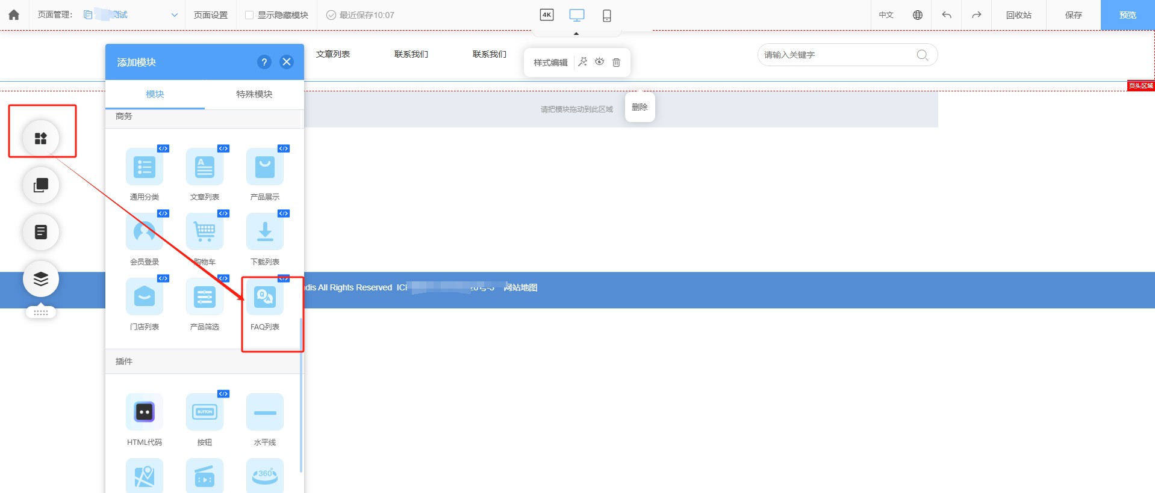Click the blue 预览 button

1128,15
